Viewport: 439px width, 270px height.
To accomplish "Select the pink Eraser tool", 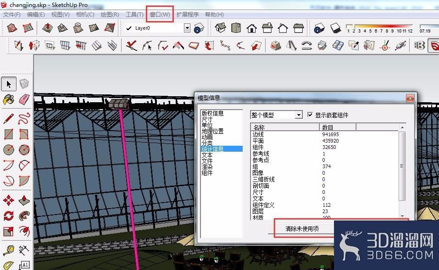I will [x=24, y=99].
